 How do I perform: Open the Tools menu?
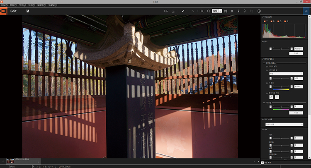point(32,5)
